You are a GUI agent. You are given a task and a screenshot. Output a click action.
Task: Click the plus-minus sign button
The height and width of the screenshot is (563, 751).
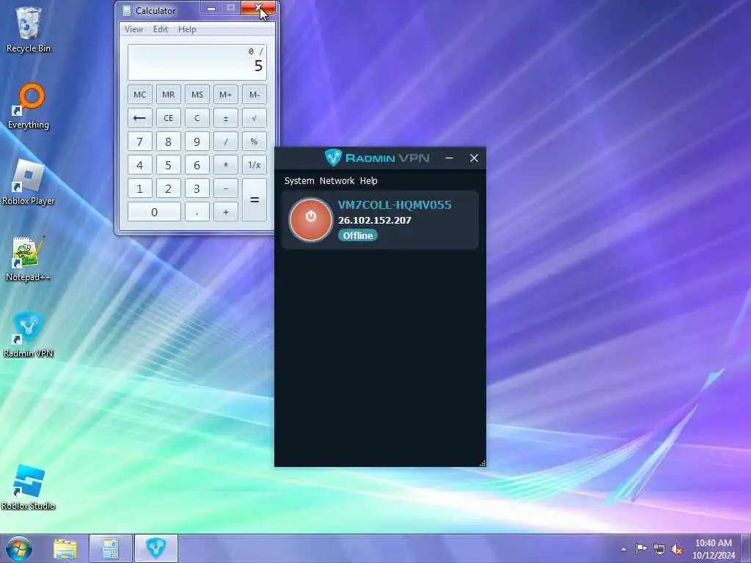(x=226, y=118)
